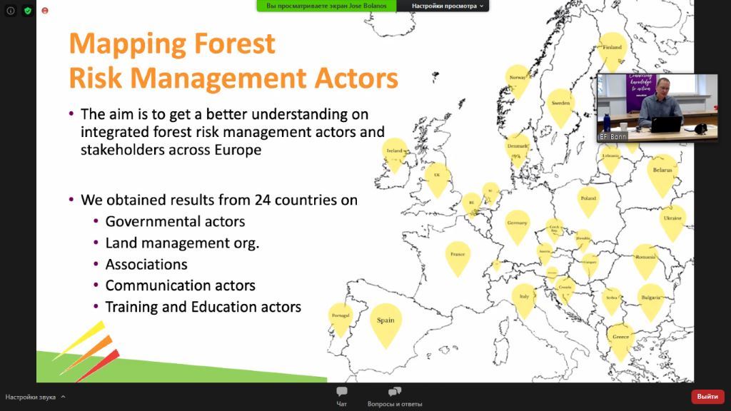Click the UK map pin
Image resolution: width=731 pixels, height=411 pixels.
coord(438,179)
